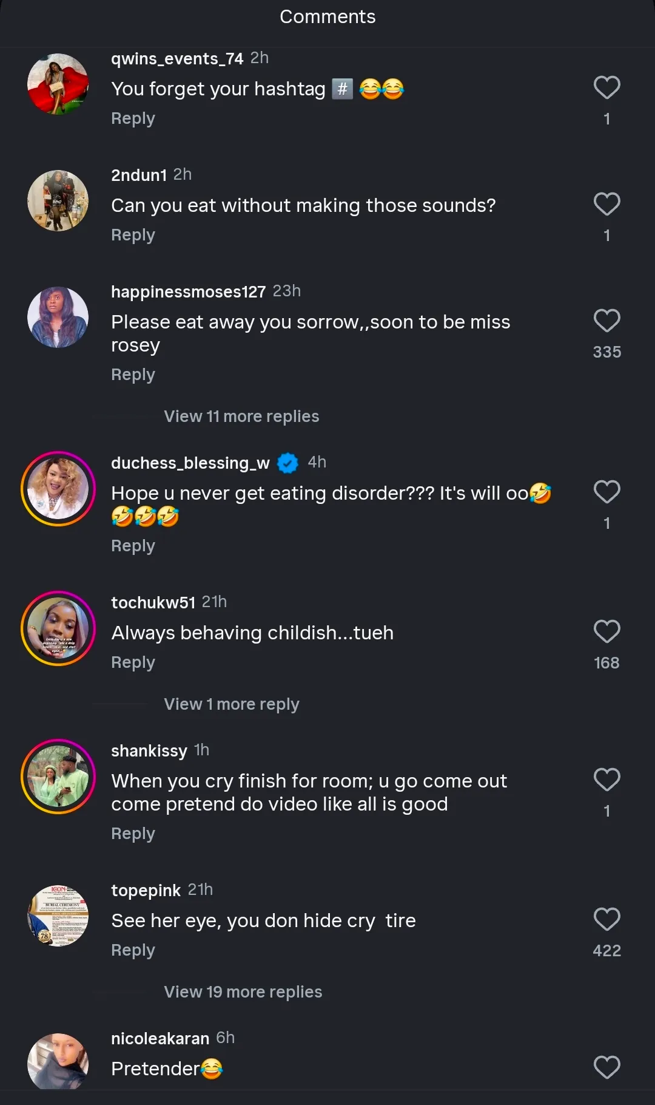
Task: View tochukw51's story ring avatar
Action: pos(58,628)
